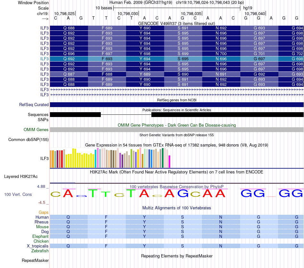This screenshot has height=268, width=304.
Task: Click the Human alignment row label
Action: tap(42, 217)
